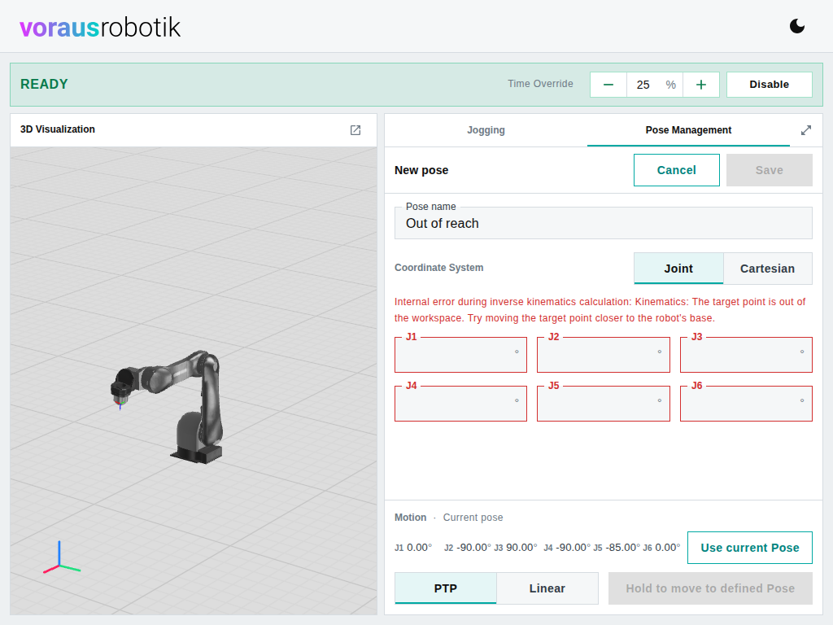Click the vorausrobotik logo
Viewport: 833px width, 625px height.
(x=100, y=27)
